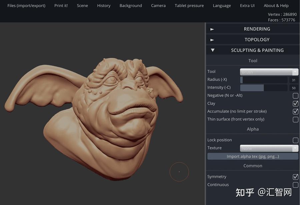Open the Background menu
The height and width of the screenshot is (205, 300).
pyautogui.click(x=131, y=6)
